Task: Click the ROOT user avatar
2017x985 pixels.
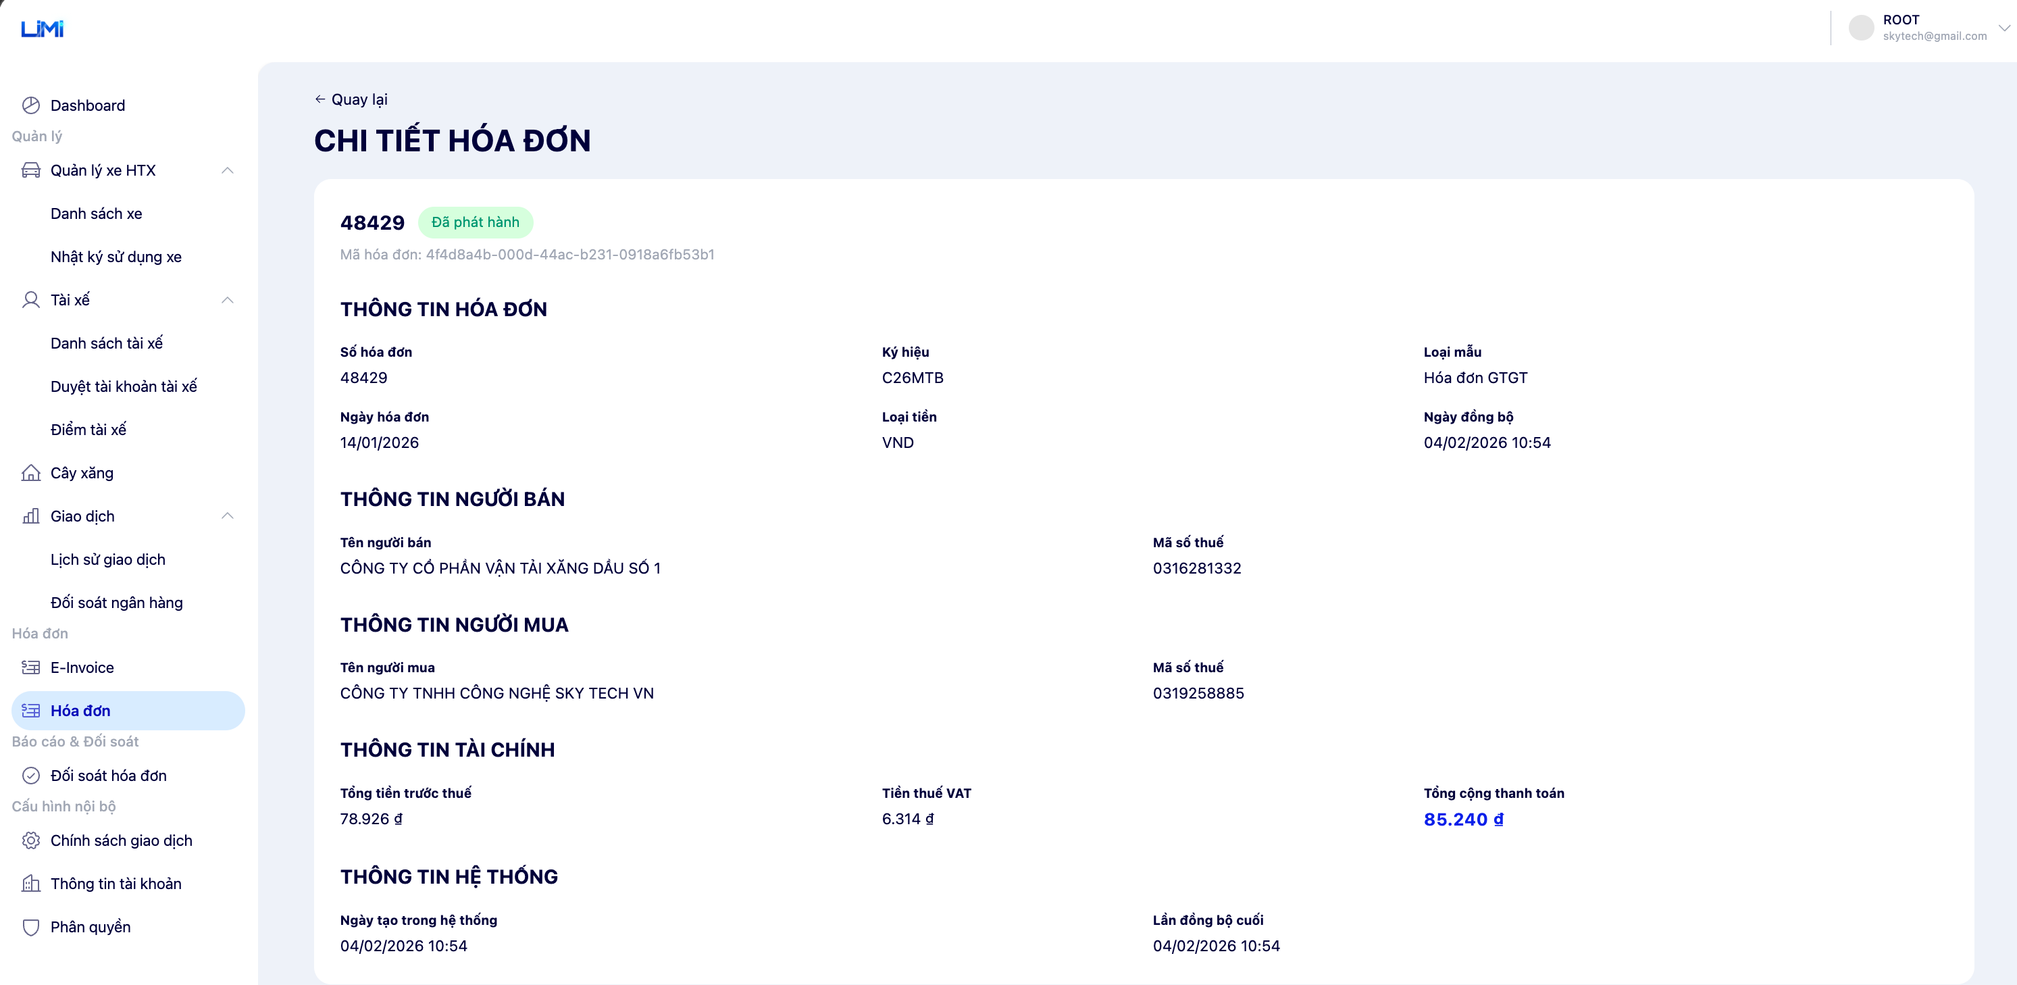Action: click(1861, 28)
